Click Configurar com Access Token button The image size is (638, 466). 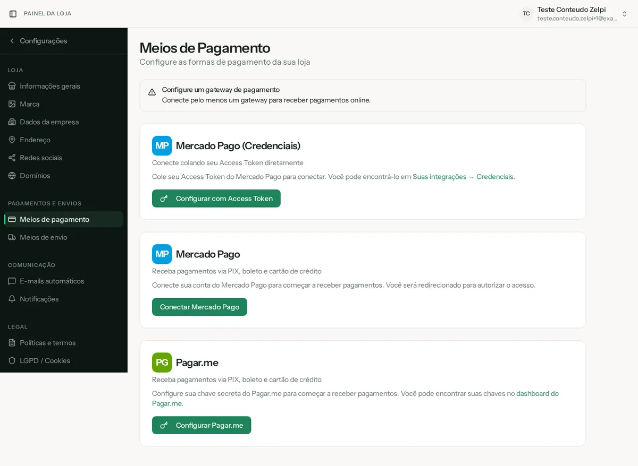point(216,199)
